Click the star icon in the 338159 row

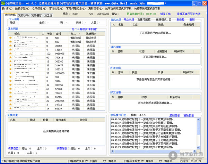(x=10, y=85)
